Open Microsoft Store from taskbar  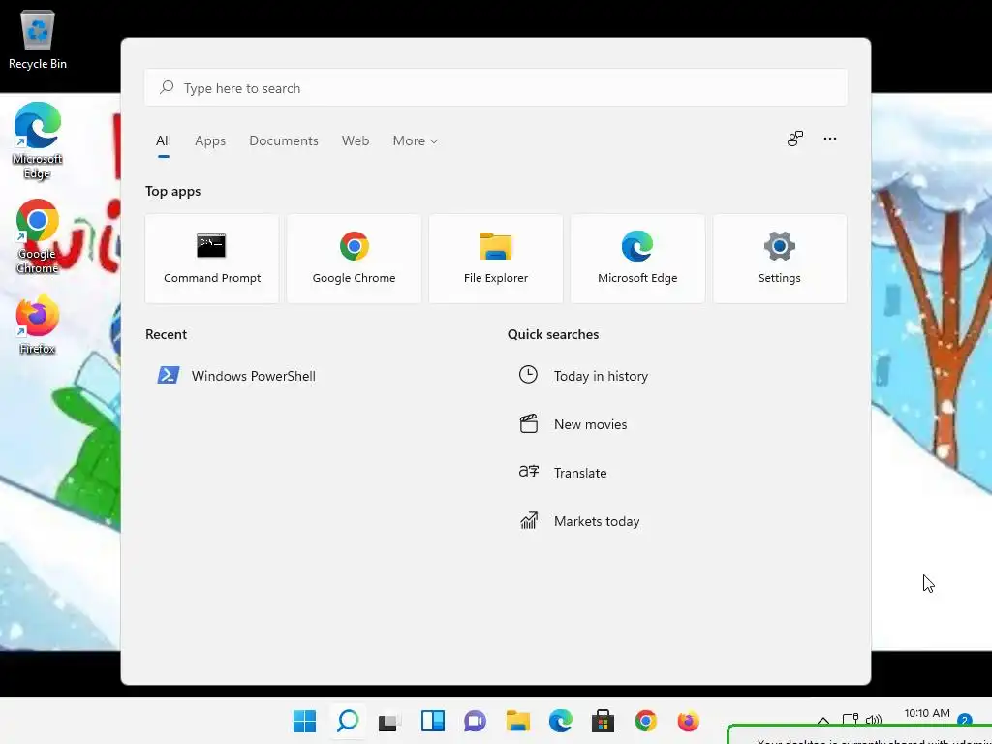(603, 721)
